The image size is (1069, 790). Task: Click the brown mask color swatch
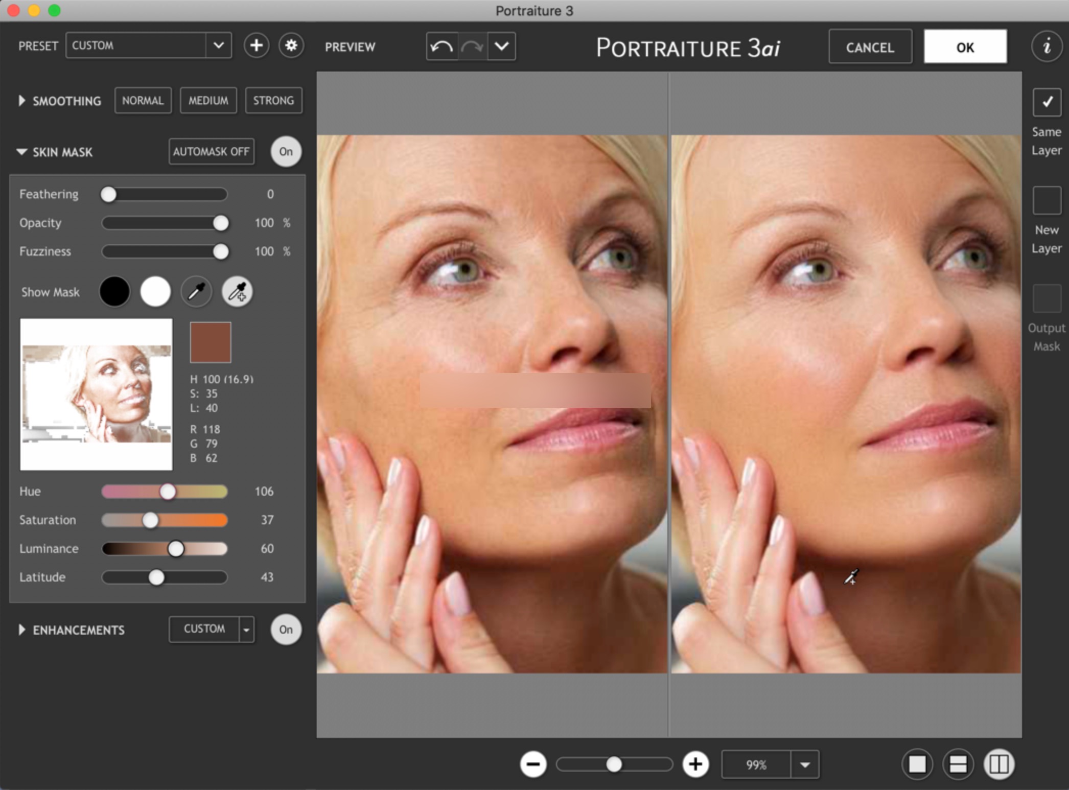(211, 342)
